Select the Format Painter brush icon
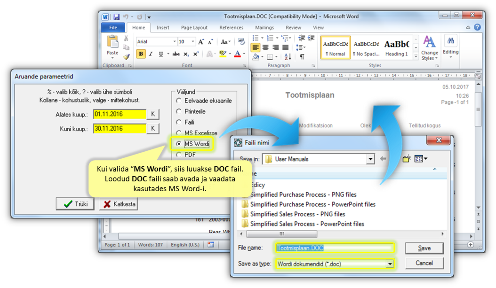The width and height of the screenshot is (496, 288). [126, 56]
